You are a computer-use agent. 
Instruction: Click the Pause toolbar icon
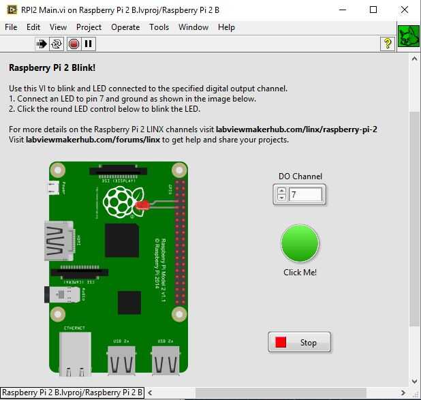click(89, 44)
